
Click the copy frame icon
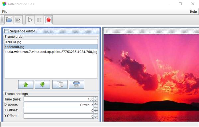tap(60, 84)
